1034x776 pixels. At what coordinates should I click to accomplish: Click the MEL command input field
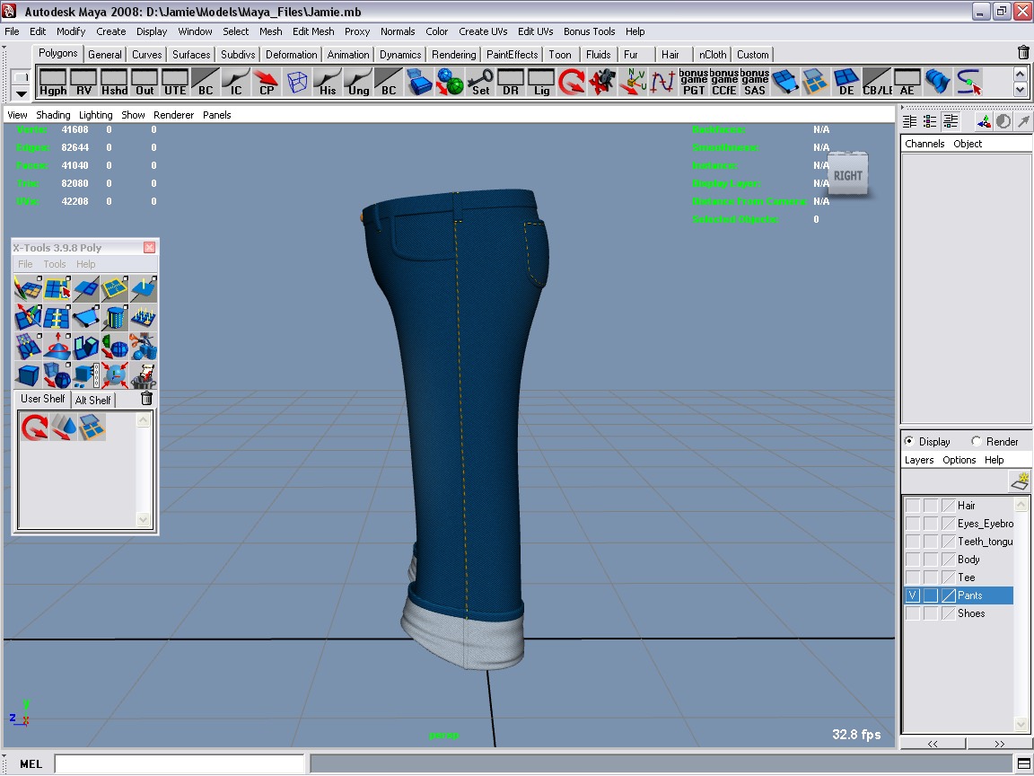[x=179, y=763]
